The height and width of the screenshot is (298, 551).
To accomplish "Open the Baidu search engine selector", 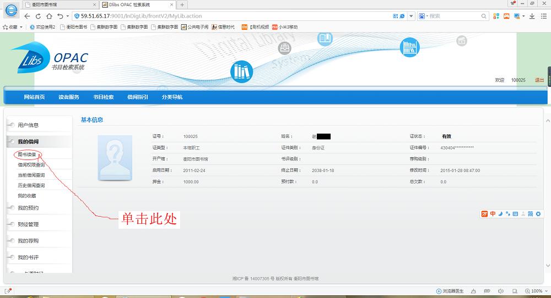I will pyautogui.click(x=423, y=16).
